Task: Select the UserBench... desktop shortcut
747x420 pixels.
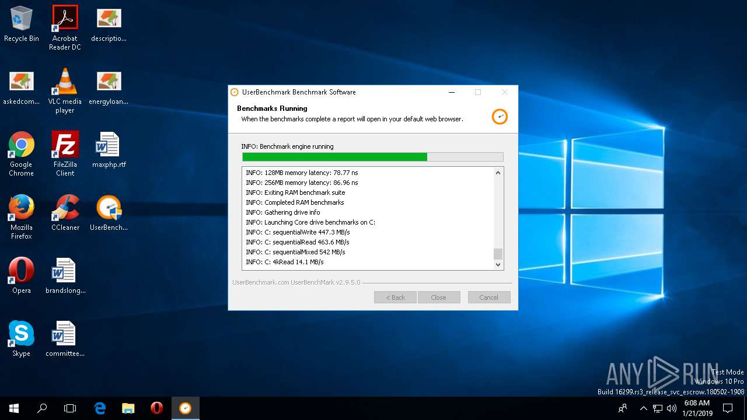Action: pos(109,213)
